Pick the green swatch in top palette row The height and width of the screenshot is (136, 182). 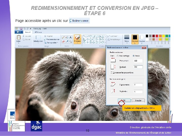pos(167,36)
